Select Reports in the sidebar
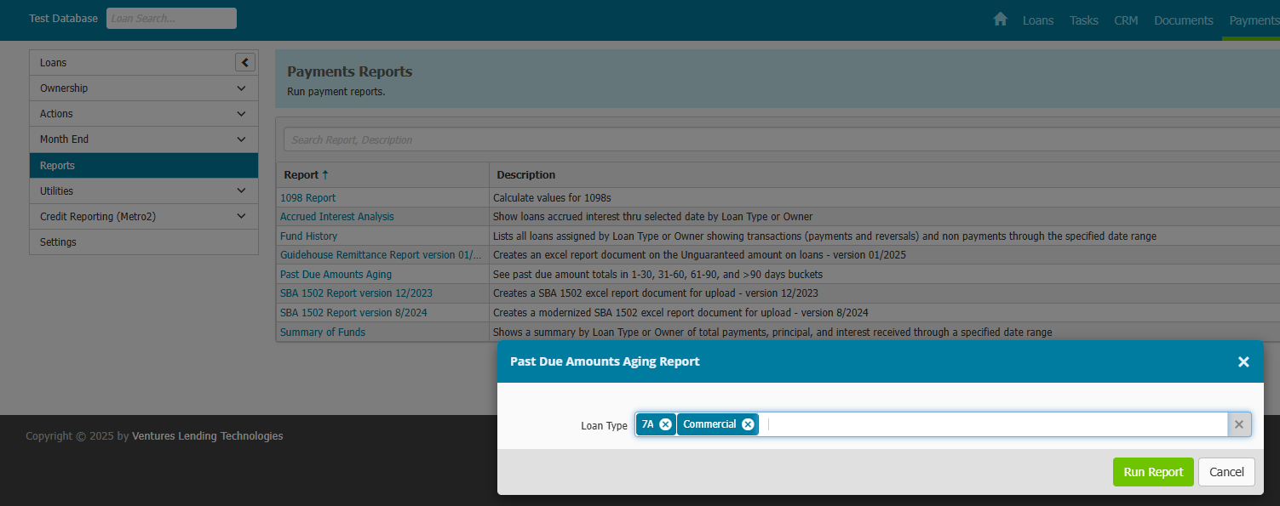This screenshot has width=1280, height=506. (x=144, y=166)
